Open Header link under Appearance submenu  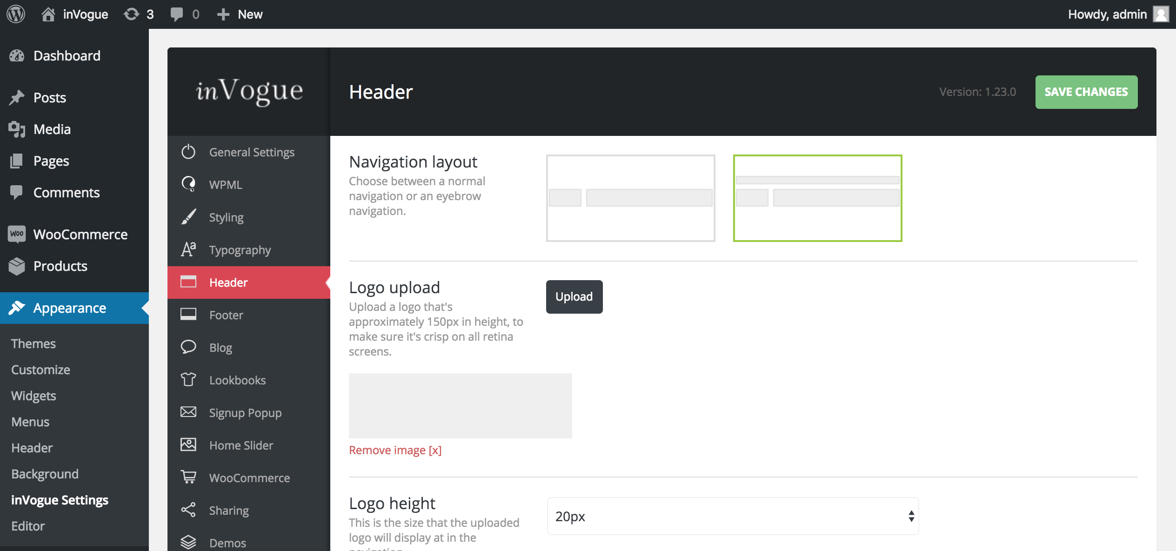coord(32,448)
